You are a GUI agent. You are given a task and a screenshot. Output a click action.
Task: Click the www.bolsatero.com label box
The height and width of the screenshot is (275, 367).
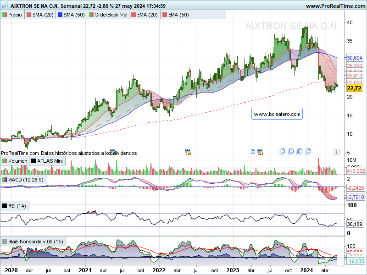(277, 114)
